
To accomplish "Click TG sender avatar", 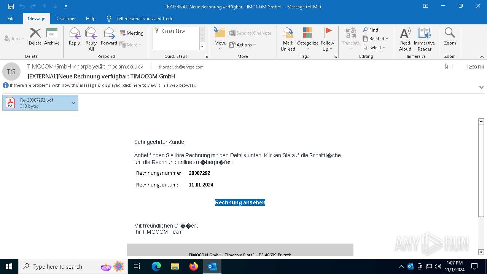I will point(11,72).
